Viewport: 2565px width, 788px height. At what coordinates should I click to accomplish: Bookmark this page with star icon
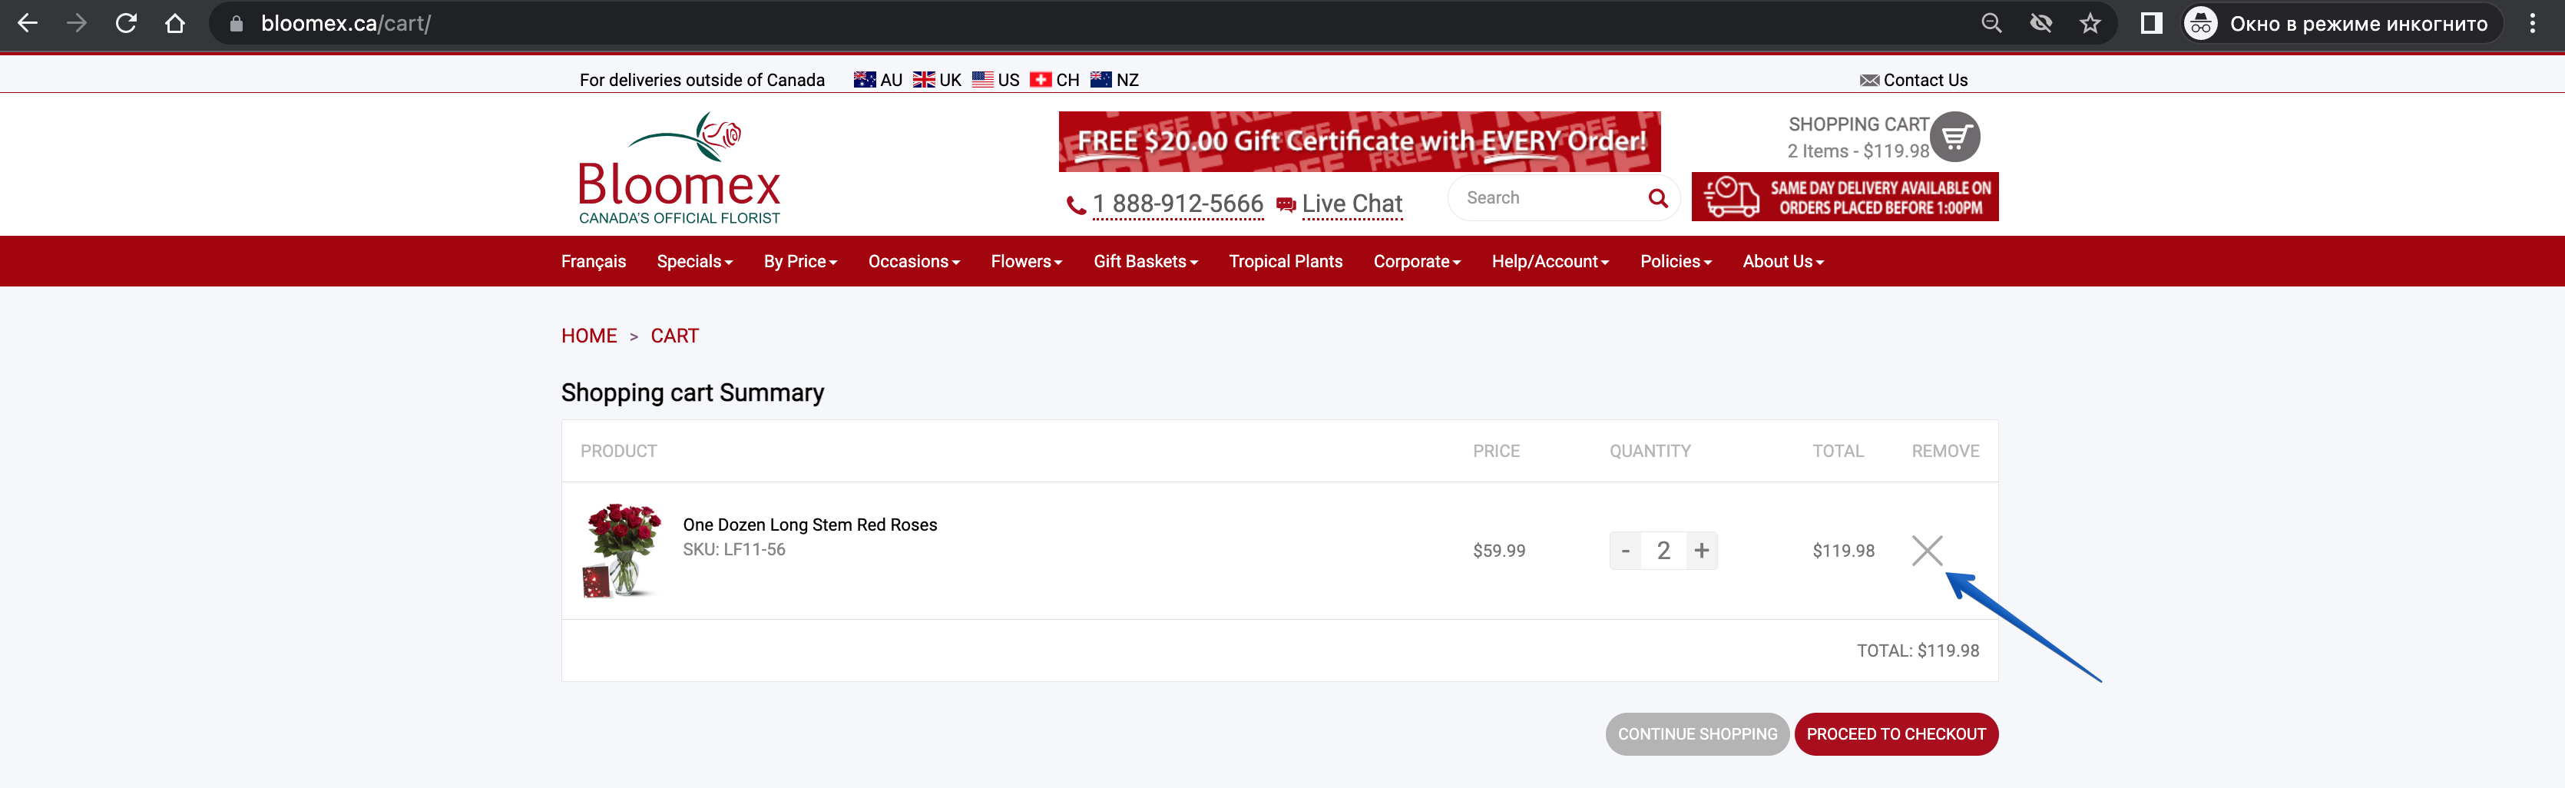pyautogui.click(x=2090, y=23)
